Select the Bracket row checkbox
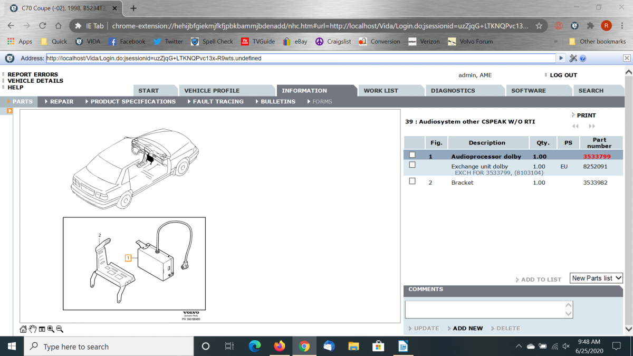Image resolution: width=633 pixels, height=356 pixels. point(413,181)
